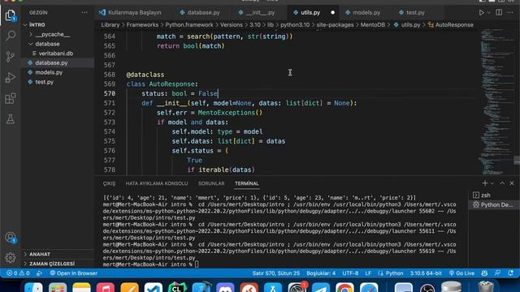Open the HATA AYIKLAMA KONSOLU panel tab

pyautogui.click(x=157, y=183)
